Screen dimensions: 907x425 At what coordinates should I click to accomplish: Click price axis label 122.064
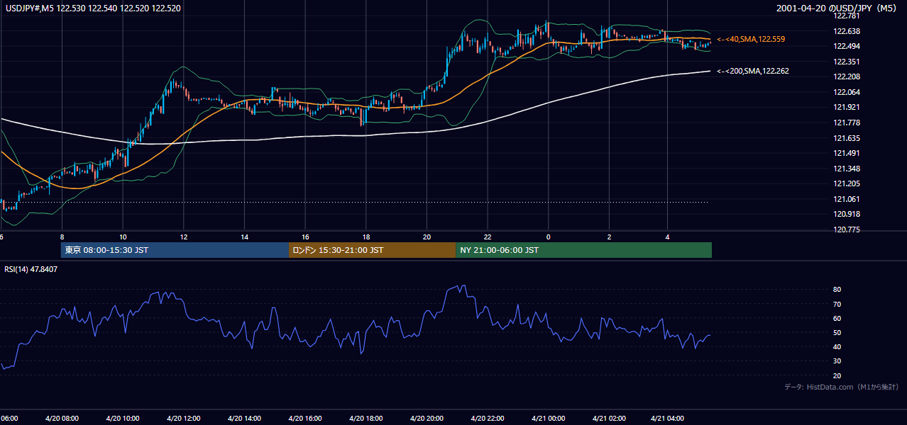click(x=847, y=92)
